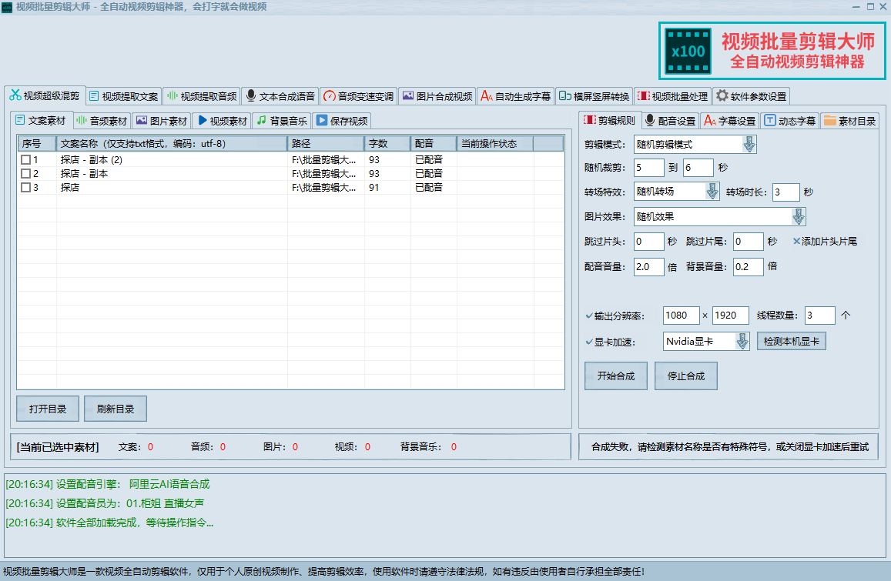Click the scissors icon on 视频超级混剪 tab

coord(15,95)
